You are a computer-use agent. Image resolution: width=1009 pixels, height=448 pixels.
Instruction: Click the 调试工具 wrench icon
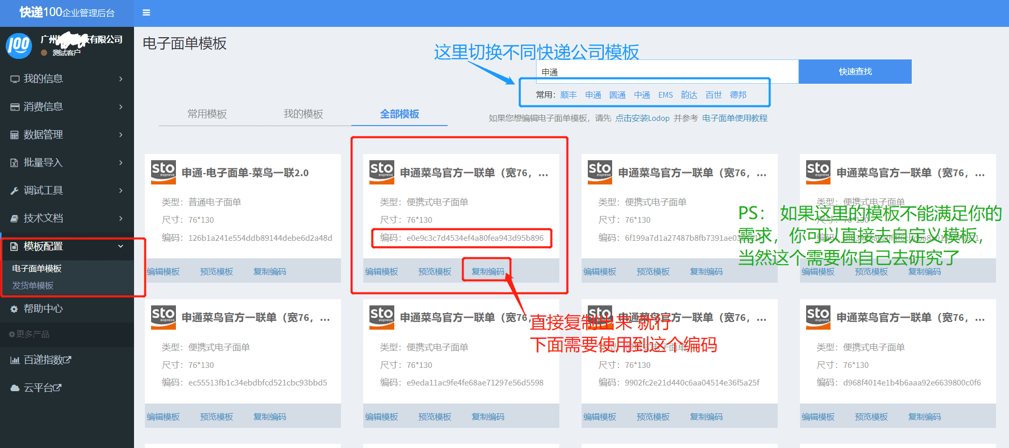(x=14, y=191)
